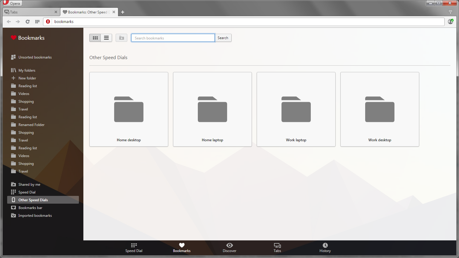Open Speed Dial entry in the sidebar
The width and height of the screenshot is (459, 258).
[x=27, y=192]
